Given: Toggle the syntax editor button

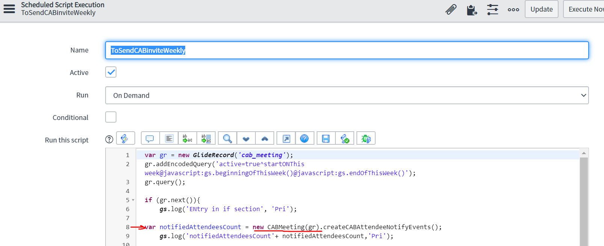Looking at the screenshot, I should click(x=125, y=138).
